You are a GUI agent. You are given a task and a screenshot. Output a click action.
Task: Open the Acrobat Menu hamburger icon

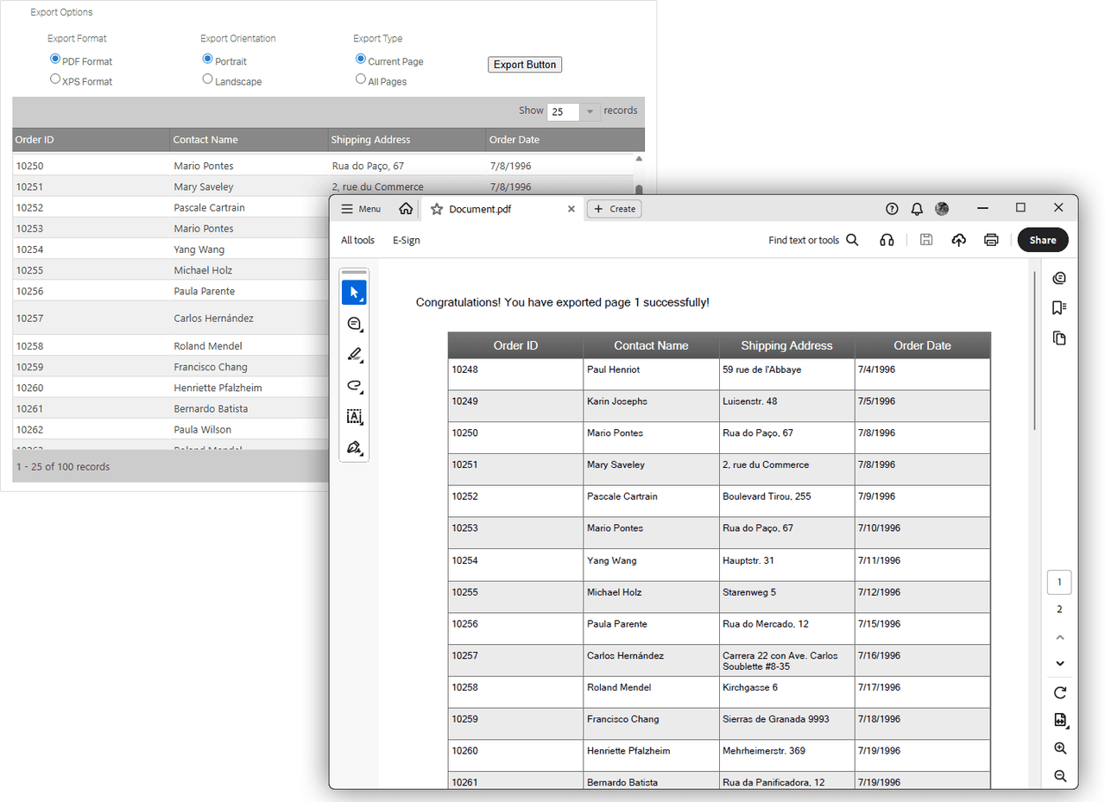347,209
